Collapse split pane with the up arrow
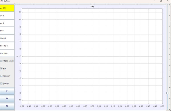Viewport: 171px width, 111px height. pos(16,4)
